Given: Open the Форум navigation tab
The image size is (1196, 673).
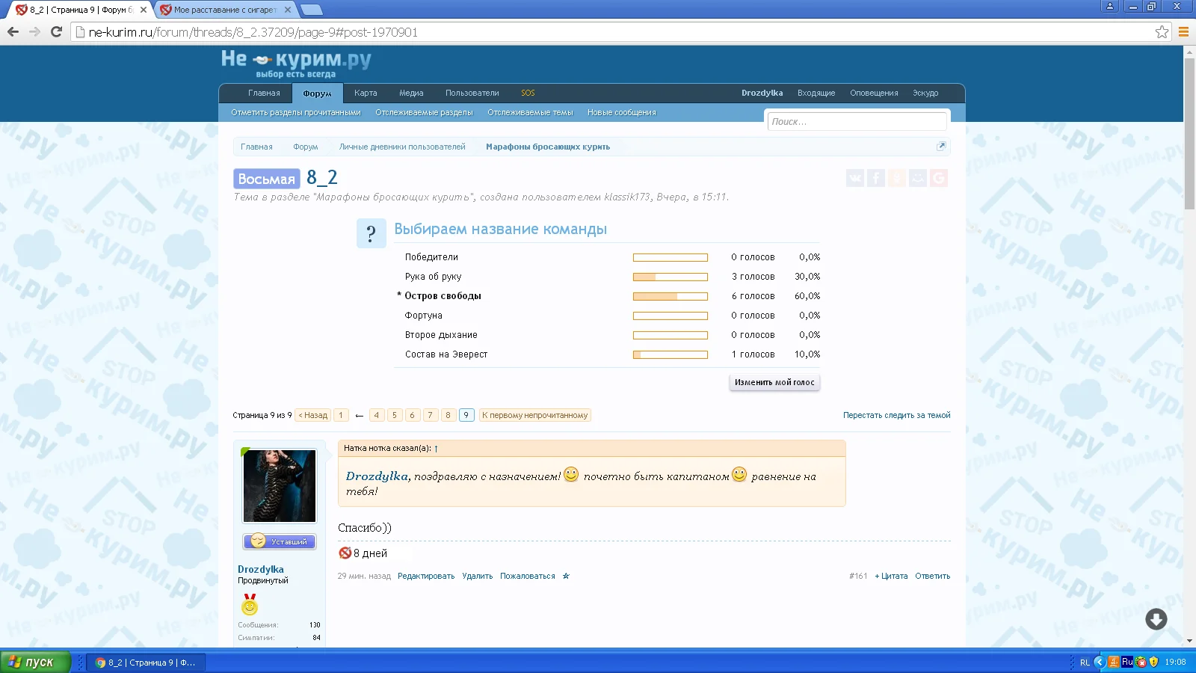Looking at the screenshot, I should [x=317, y=93].
